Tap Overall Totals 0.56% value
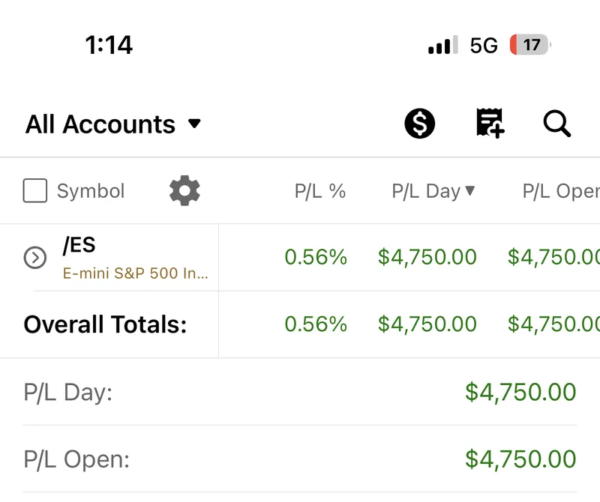This screenshot has width=600, height=502. (316, 324)
